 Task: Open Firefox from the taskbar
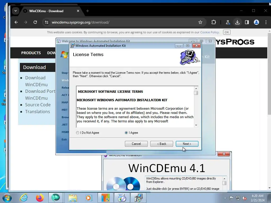[40, 198]
